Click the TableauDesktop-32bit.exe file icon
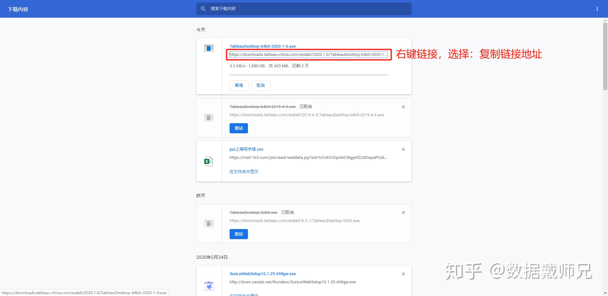608x296 pixels. point(209,224)
